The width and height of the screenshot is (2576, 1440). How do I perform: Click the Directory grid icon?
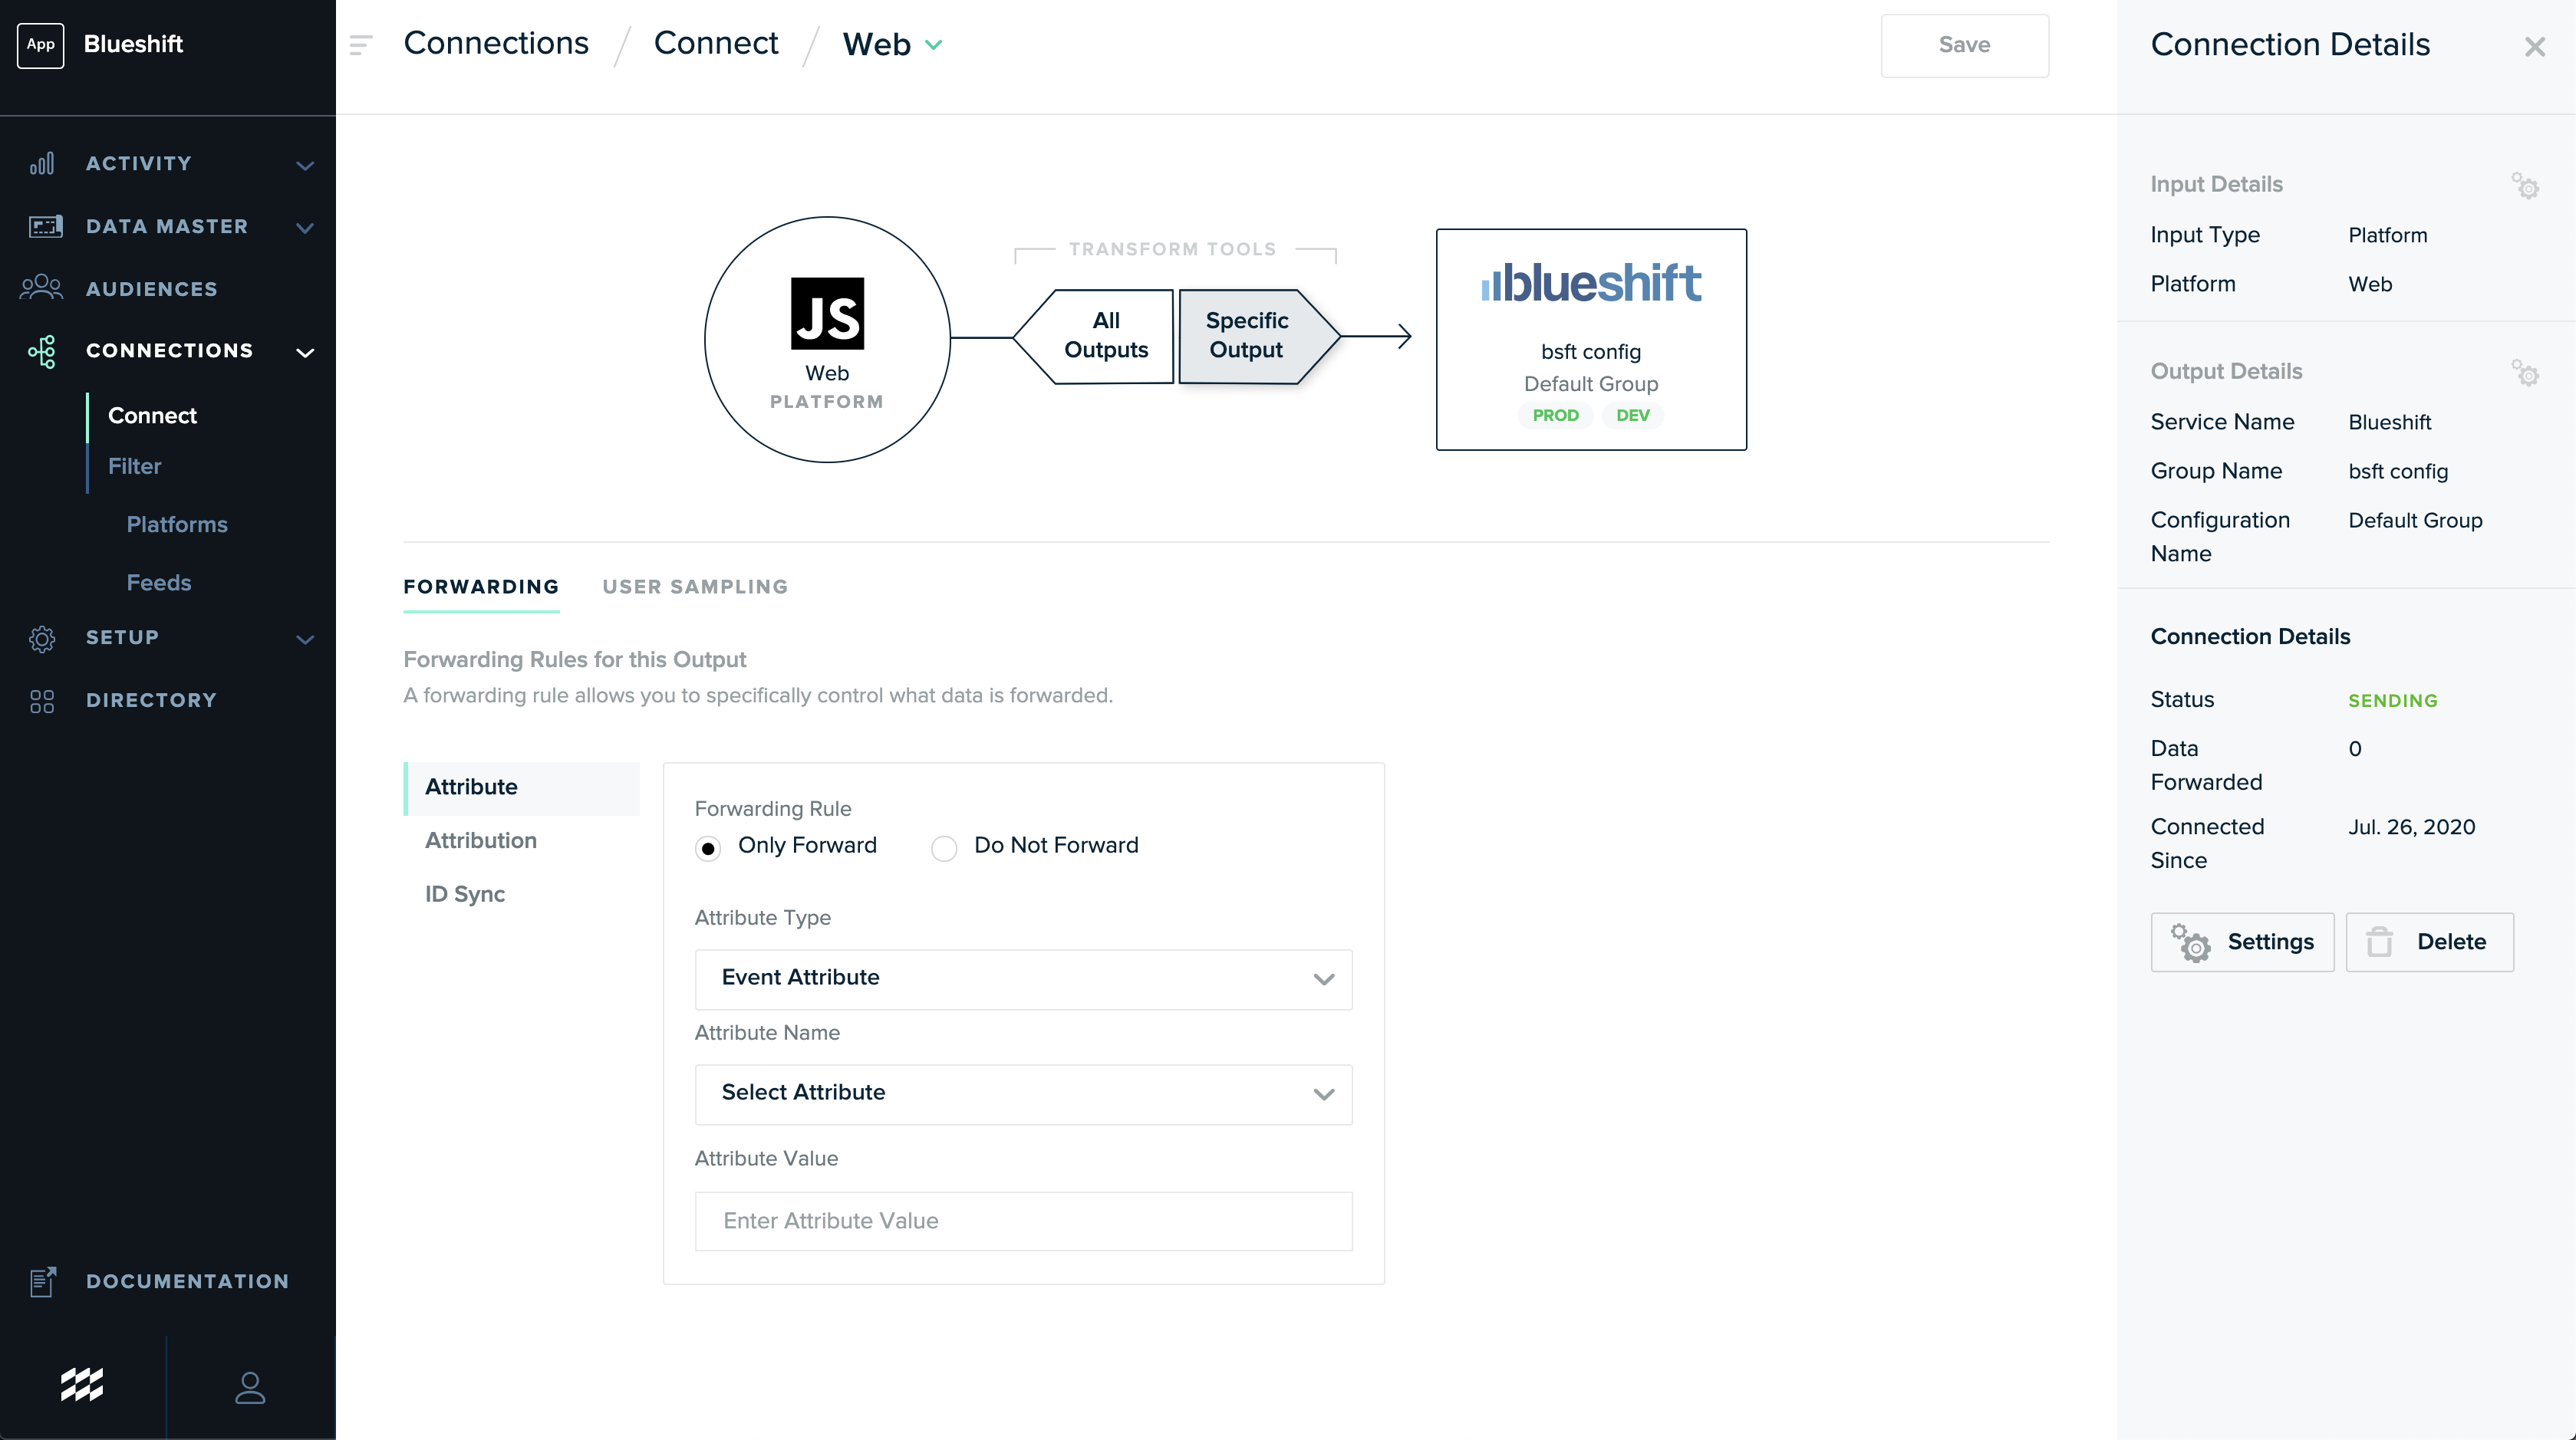point(42,701)
